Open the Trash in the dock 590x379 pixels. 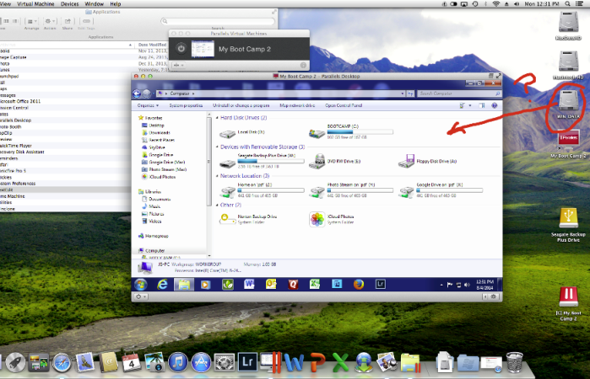[x=514, y=362]
